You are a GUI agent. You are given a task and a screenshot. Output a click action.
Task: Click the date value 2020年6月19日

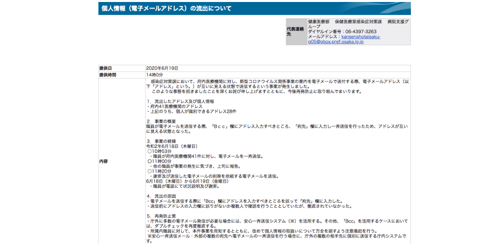[x=161, y=68]
